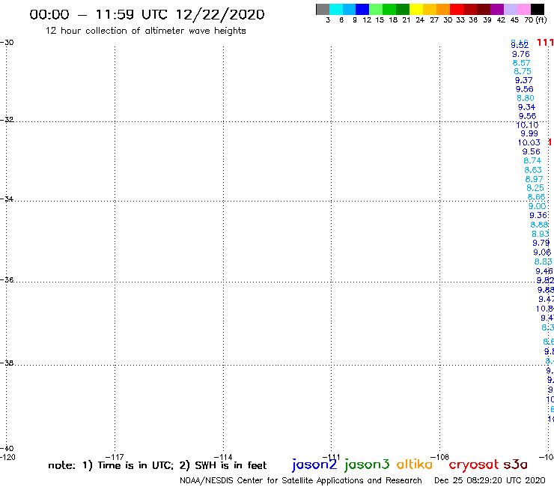Click the latitude axis label -38
554x487 pixels.
(7, 363)
